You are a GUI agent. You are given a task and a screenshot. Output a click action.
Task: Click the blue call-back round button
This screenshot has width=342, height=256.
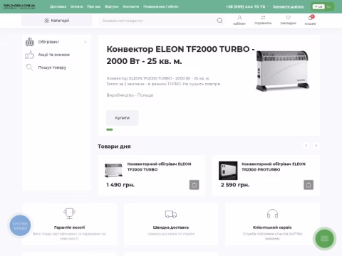20,225
